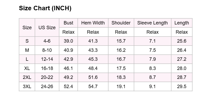Select bust value 42.9 for size L

pyautogui.click(x=68, y=59)
